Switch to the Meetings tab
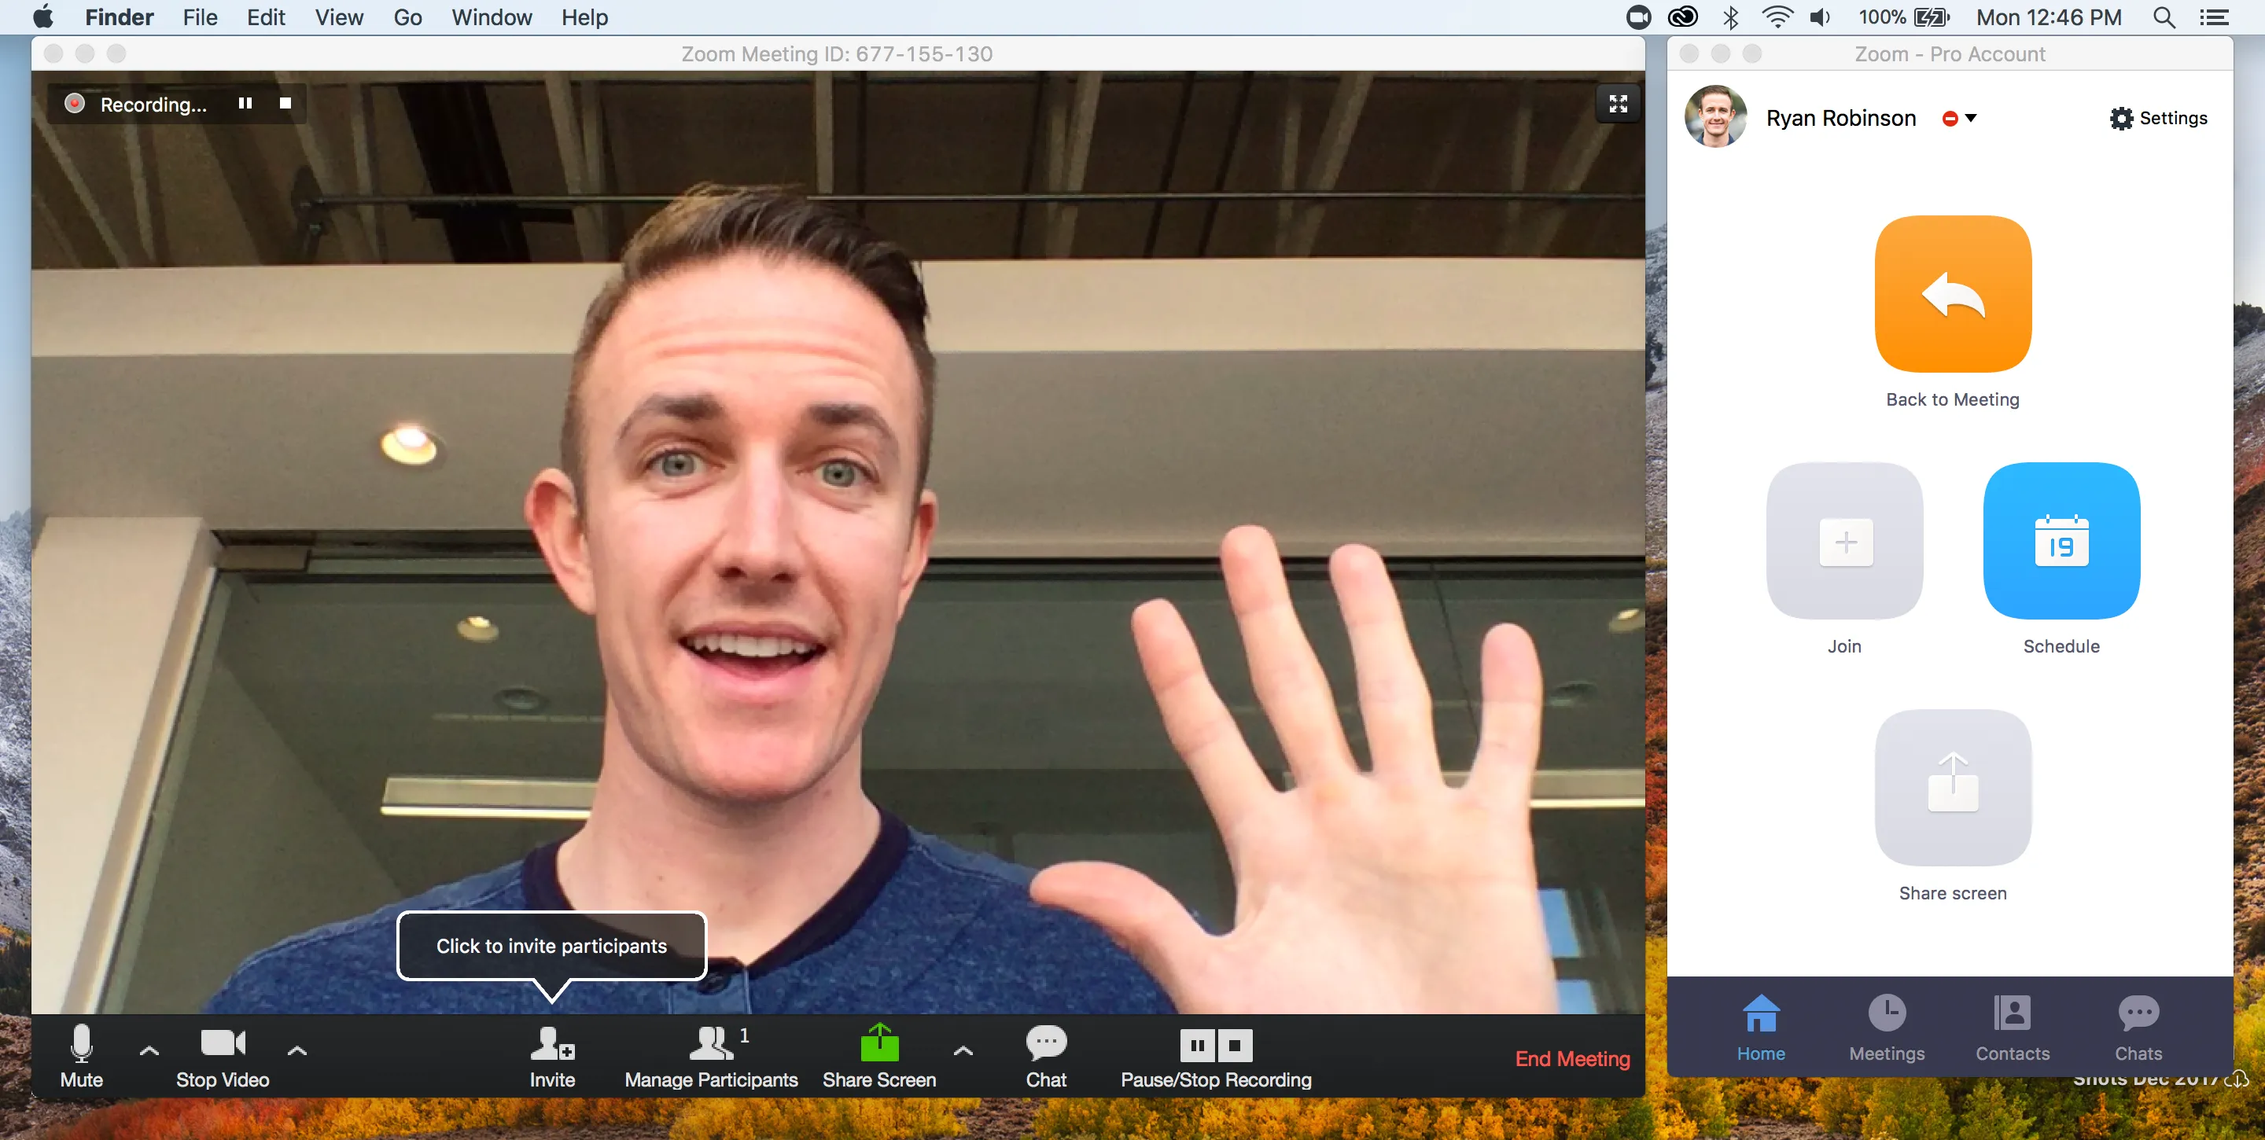2265x1140 pixels. point(1887,1028)
